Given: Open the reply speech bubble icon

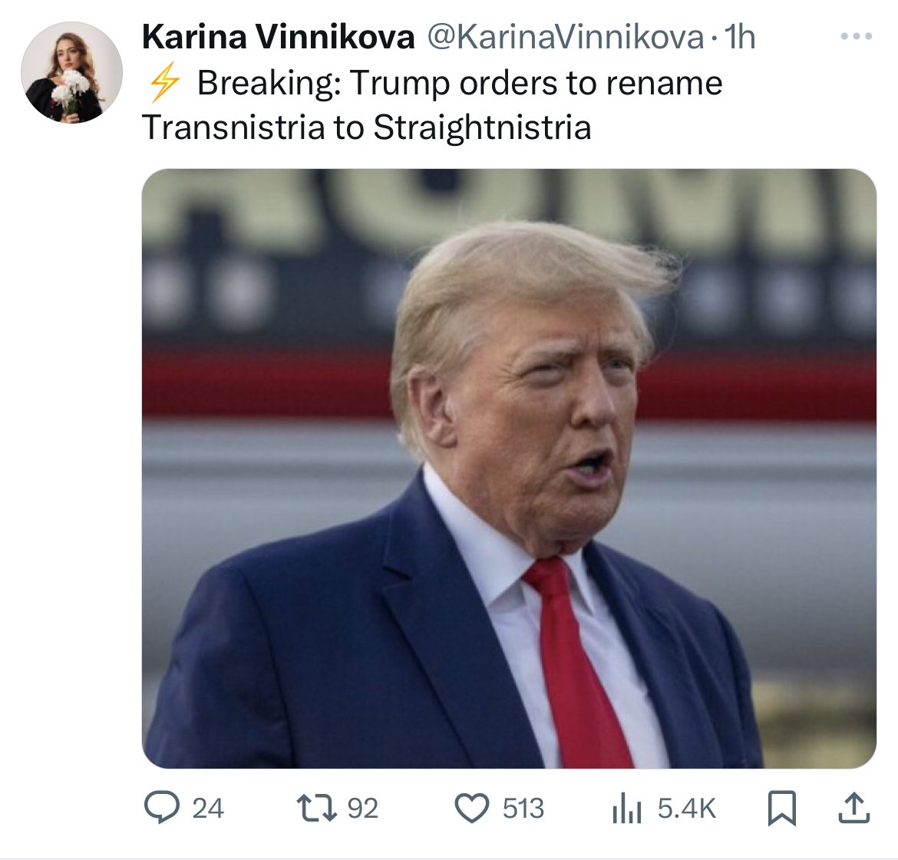Looking at the screenshot, I should coord(162,808).
